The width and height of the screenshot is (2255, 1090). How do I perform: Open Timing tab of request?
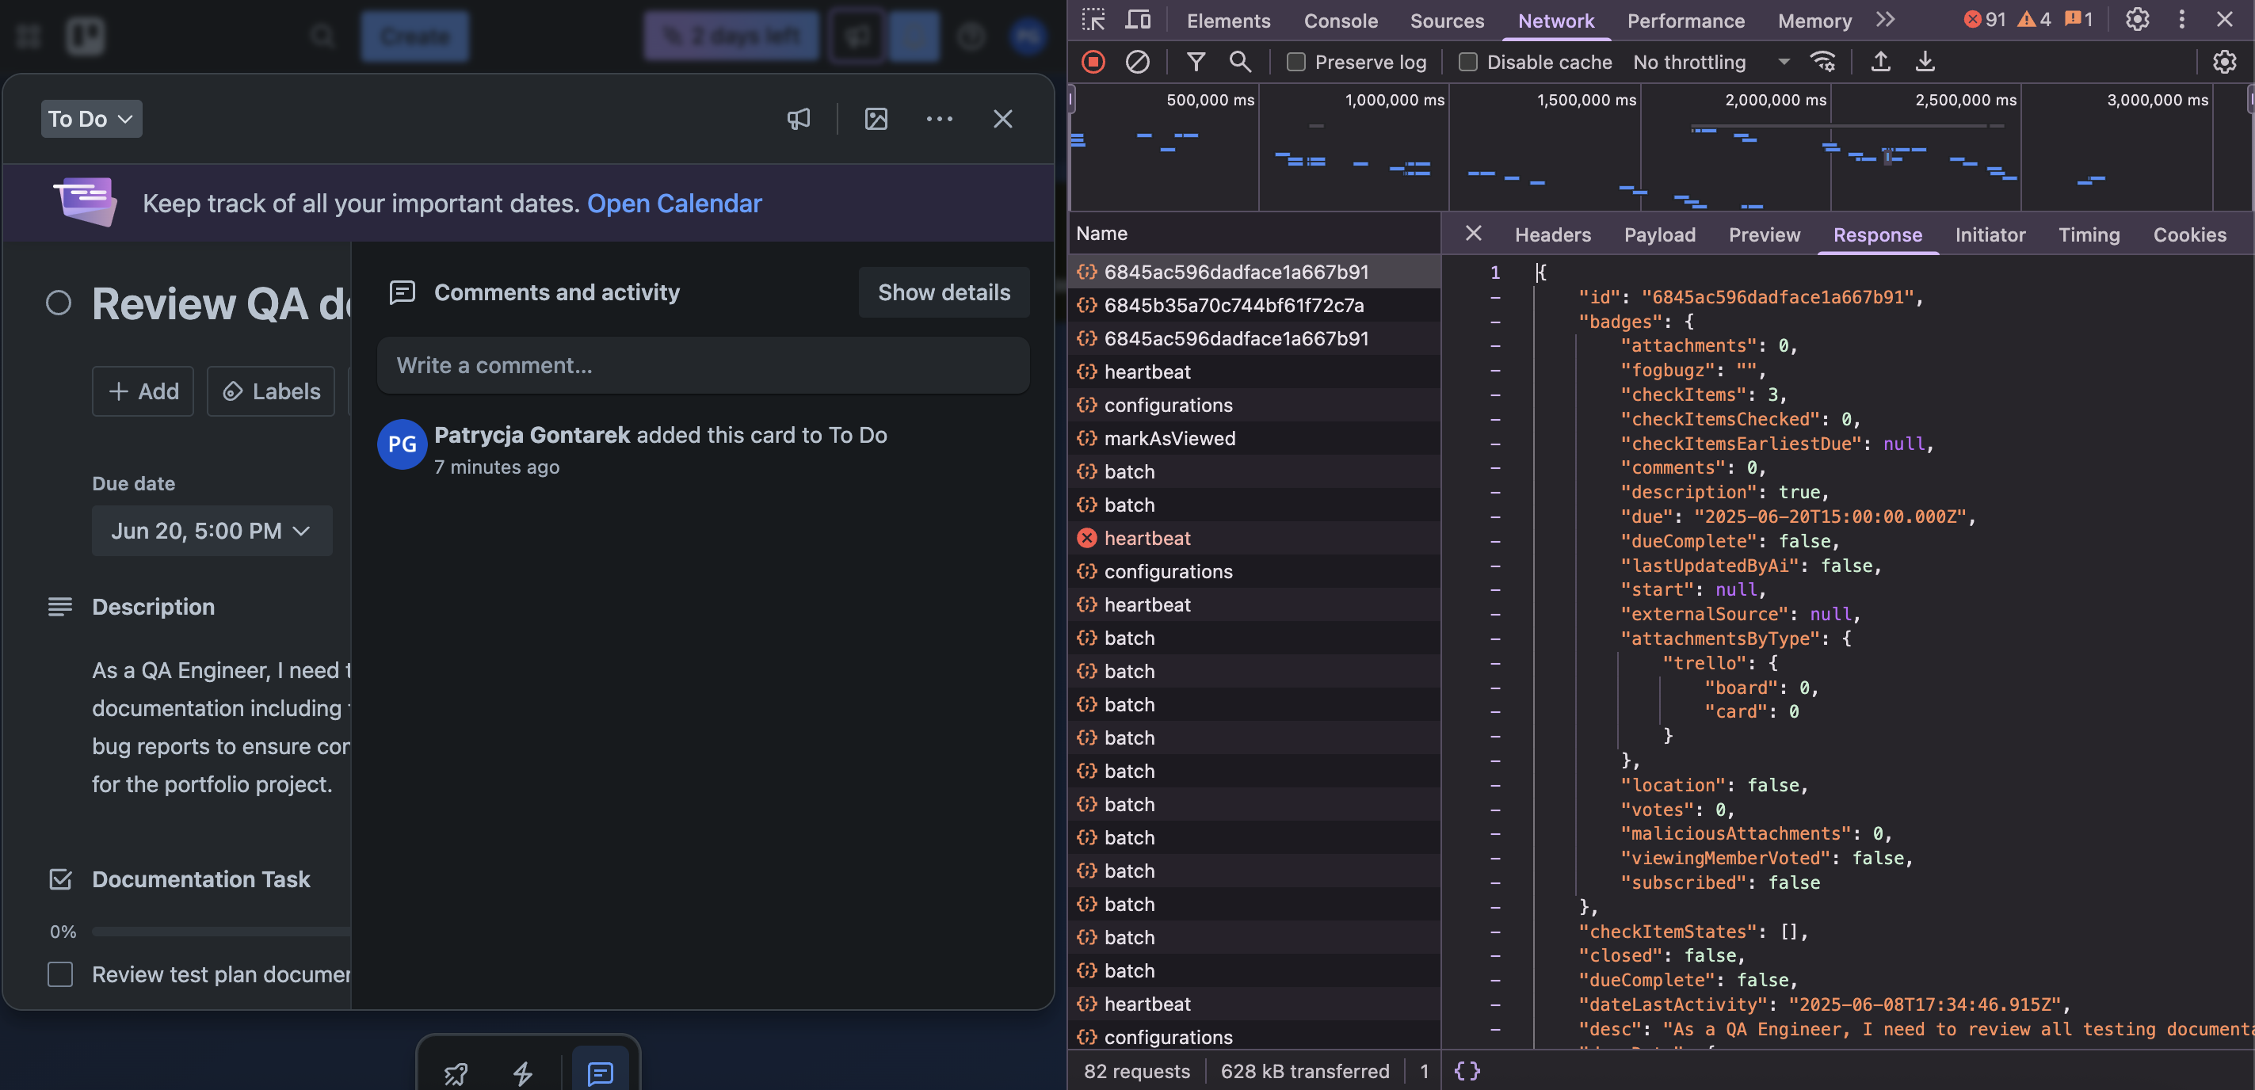[2089, 234]
